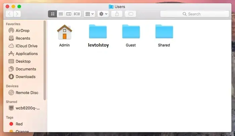The image size is (235, 136).
Task: Click the Shared folder name label below the folder
Action: (164, 45)
